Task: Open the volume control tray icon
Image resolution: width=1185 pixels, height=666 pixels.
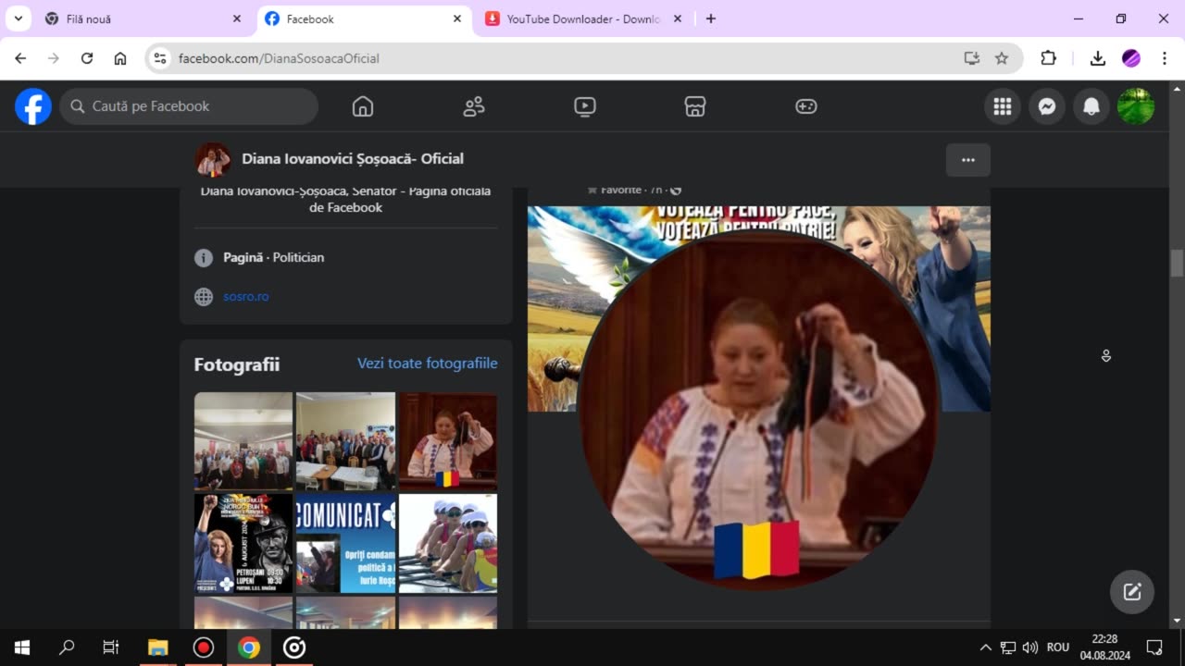Action: click(1029, 647)
